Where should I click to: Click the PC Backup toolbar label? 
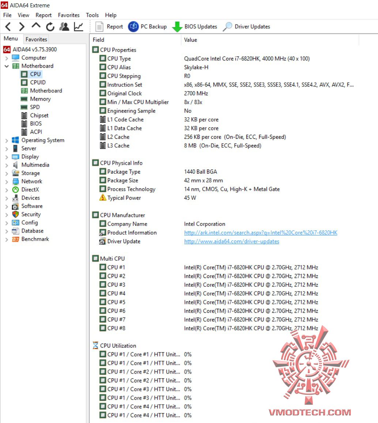tap(154, 26)
